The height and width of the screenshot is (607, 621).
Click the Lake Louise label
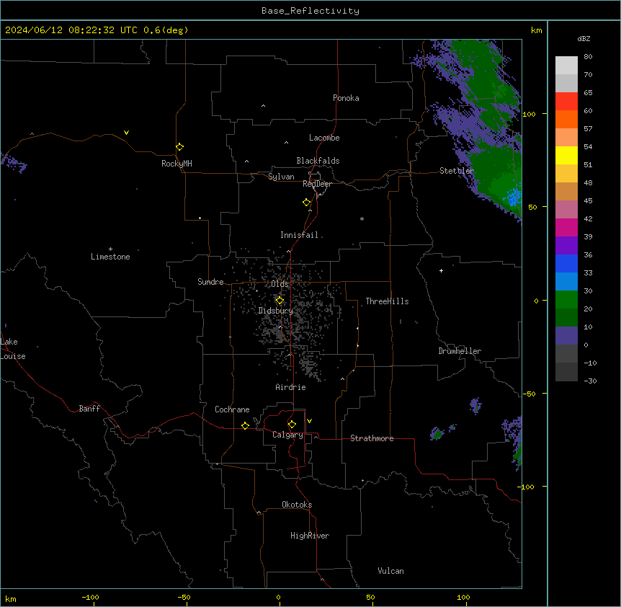click(x=12, y=349)
